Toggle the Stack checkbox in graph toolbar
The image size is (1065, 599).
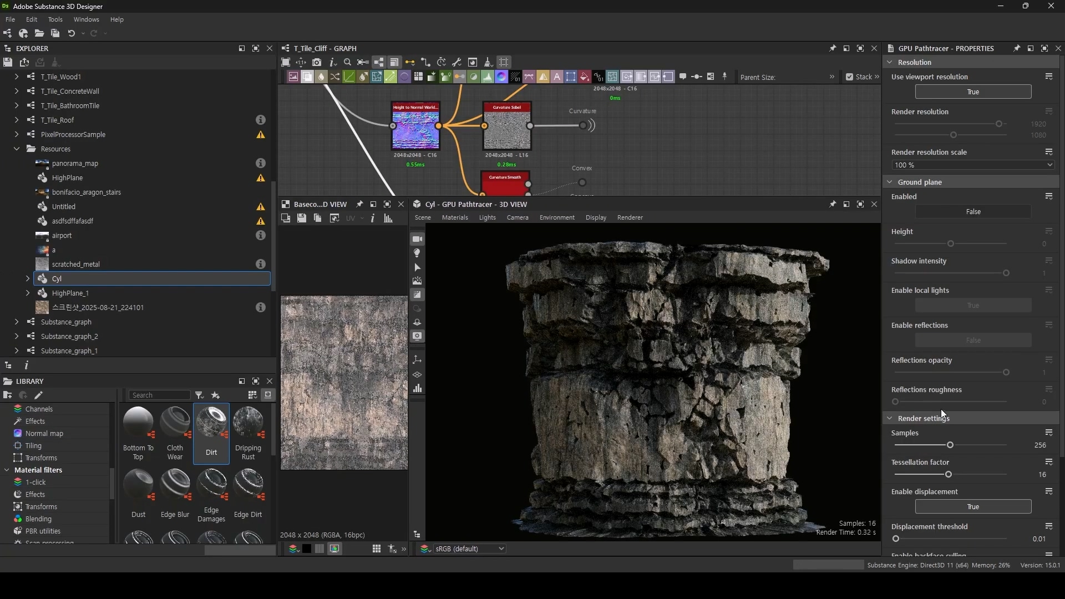click(849, 77)
